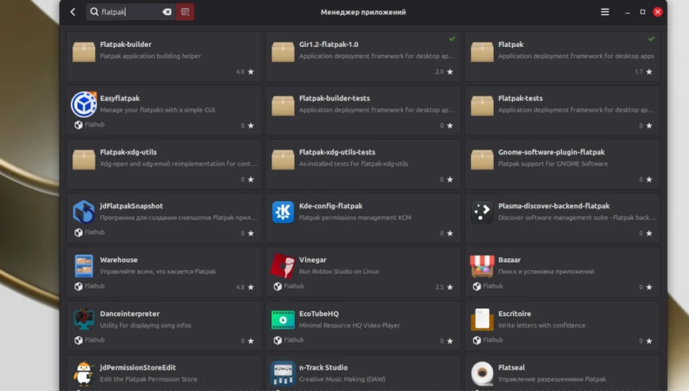Select the Warehouse app icon
The image size is (689, 391).
tap(83, 266)
